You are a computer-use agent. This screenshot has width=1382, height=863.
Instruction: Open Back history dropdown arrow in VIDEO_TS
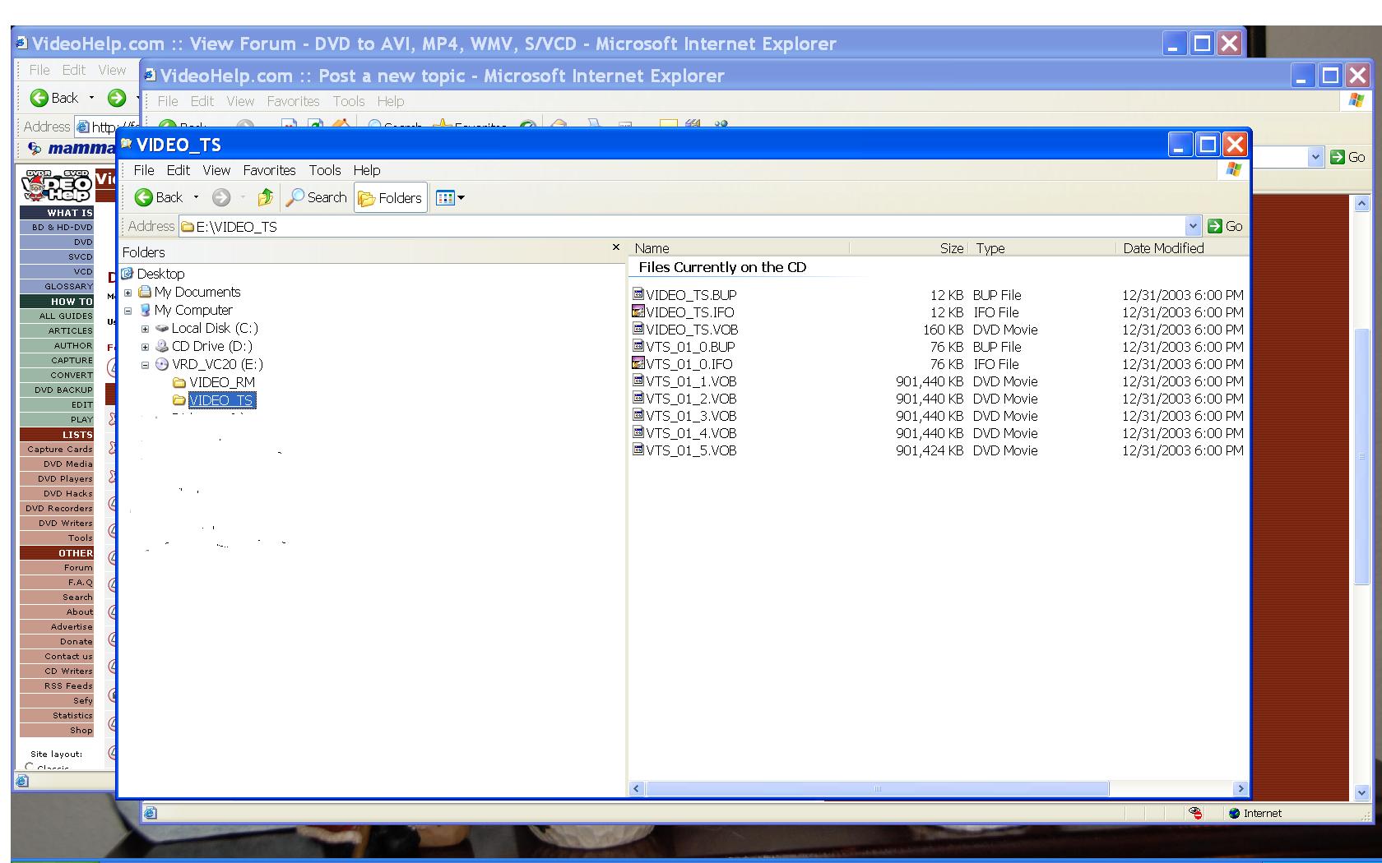[x=196, y=197]
